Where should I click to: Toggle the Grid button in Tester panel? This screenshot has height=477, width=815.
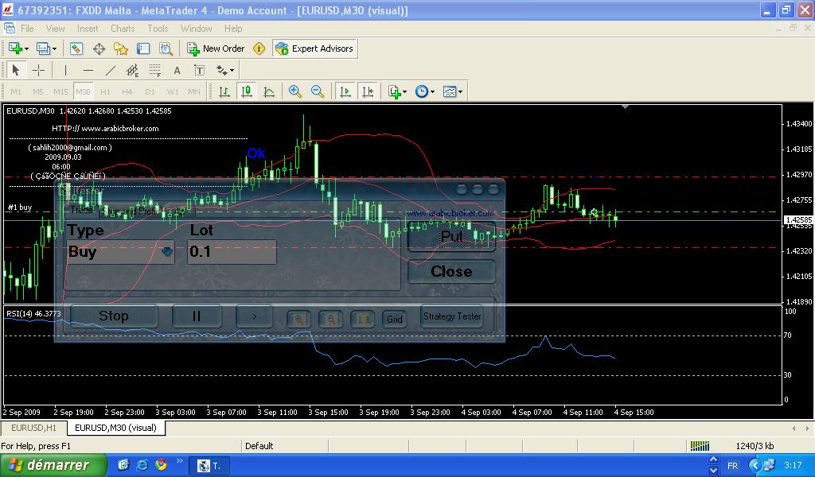click(395, 319)
